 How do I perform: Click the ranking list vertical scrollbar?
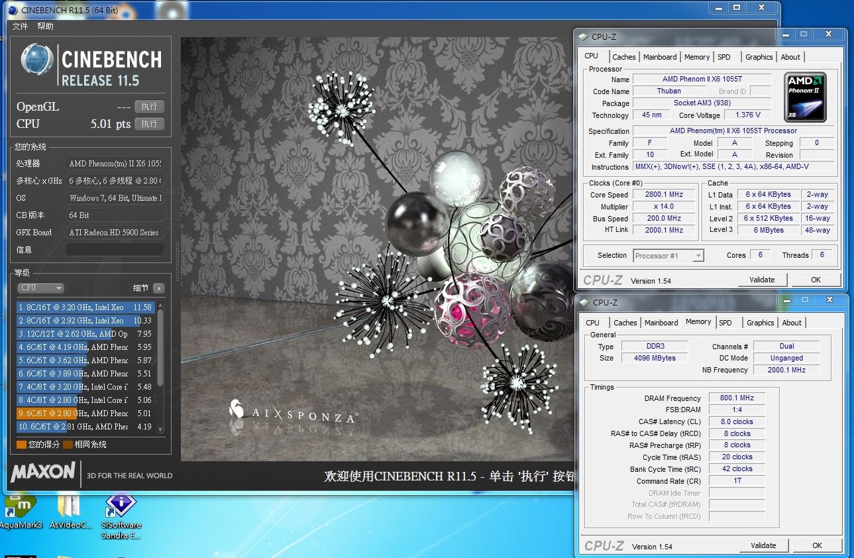159,368
